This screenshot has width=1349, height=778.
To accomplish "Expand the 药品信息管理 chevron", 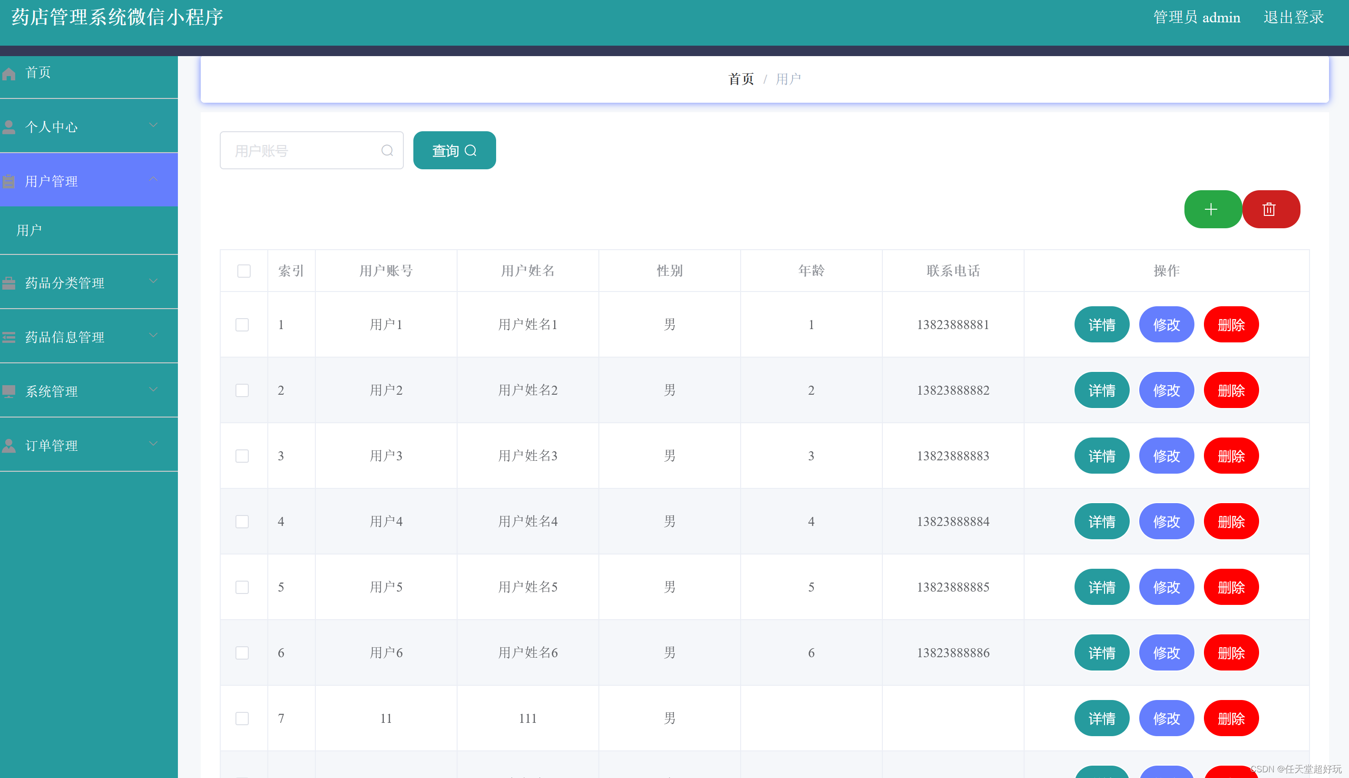I will (153, 335).
